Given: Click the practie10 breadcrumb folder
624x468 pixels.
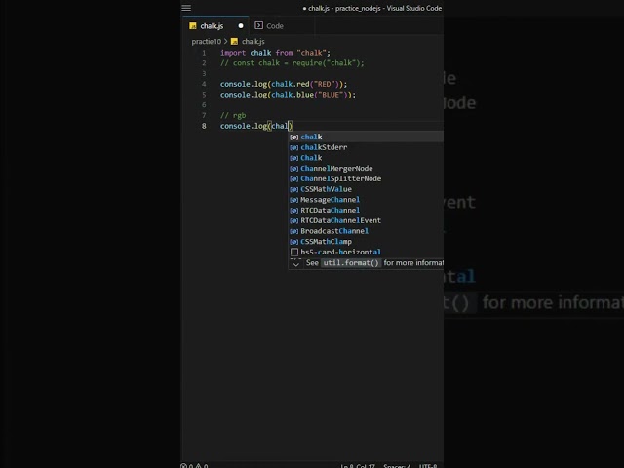Looking at the screenshot, I should coord(206,41).
